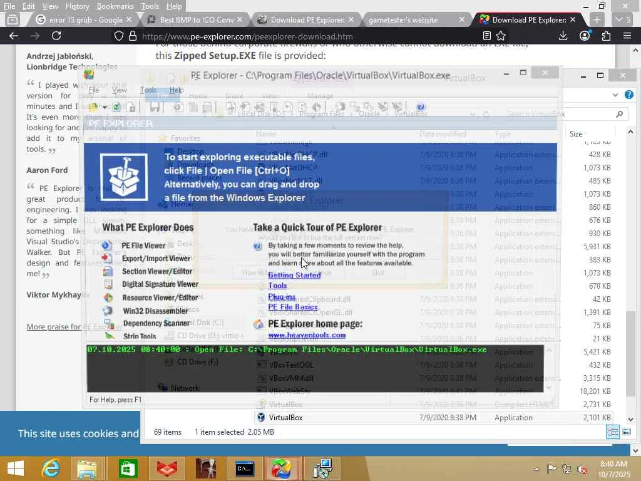The height and width of the screenshot is (481, 641).
Task: Click the Firefox back arrow
Action: coord(14,36)
